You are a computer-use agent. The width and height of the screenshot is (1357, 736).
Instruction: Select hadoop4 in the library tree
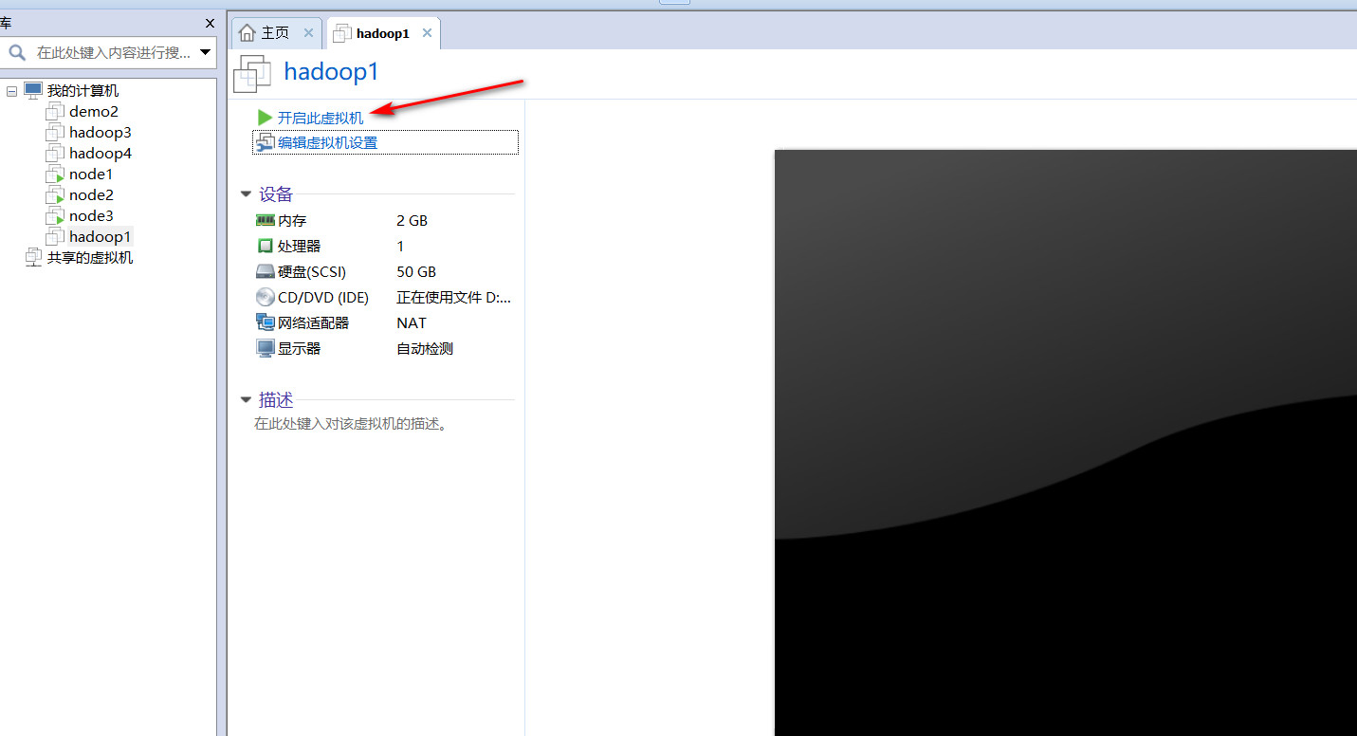(101, 153)
